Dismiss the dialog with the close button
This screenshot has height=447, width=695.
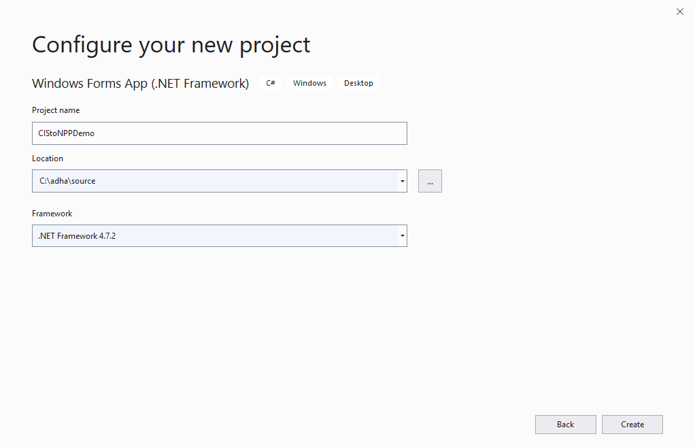pos(679,12)
